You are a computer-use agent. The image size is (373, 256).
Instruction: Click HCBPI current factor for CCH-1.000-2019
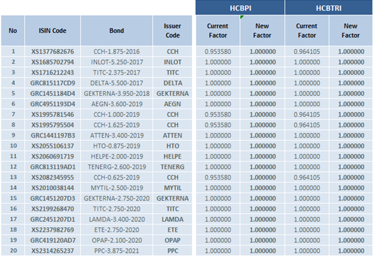point(218,115)
